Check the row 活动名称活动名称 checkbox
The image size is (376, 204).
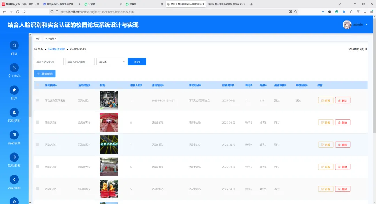[x=37, y=100]
